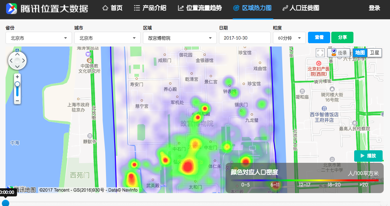Click the 海涛食品店 shop icon
Image resolution: width=390 pixels, height=206 pixels.
click(88, 54)
